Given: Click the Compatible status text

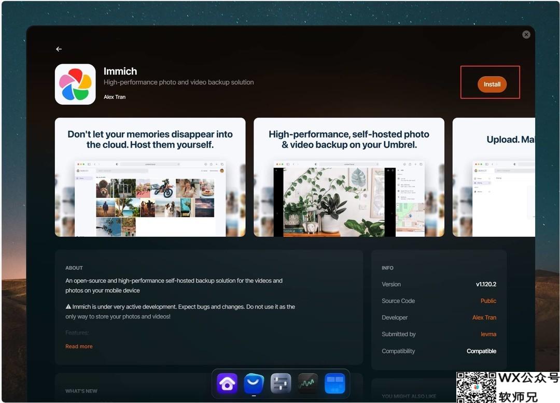Looking at the screenshot, I should point(481,351).
